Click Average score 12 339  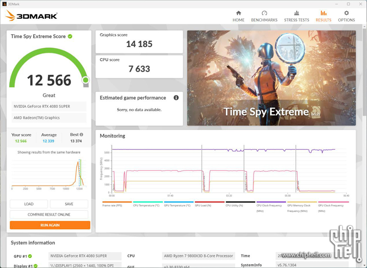pyautogui.click(x=48, y=141)
